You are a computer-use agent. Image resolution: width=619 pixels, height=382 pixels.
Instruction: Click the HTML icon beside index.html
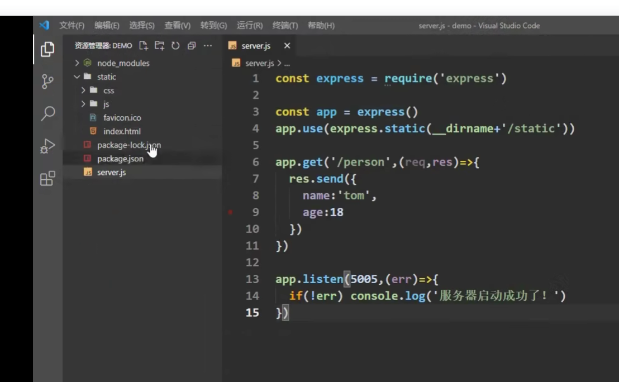(93, 131)
